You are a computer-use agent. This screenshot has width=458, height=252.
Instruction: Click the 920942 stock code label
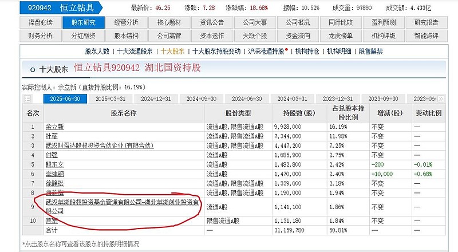point(40,8)
